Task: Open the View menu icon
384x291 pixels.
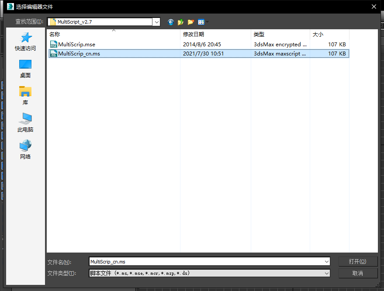Action: pos(201,22)
